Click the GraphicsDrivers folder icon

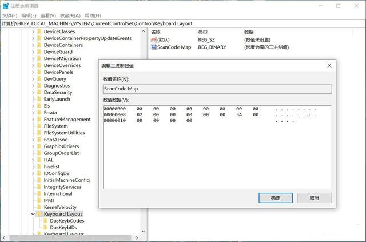39,146
